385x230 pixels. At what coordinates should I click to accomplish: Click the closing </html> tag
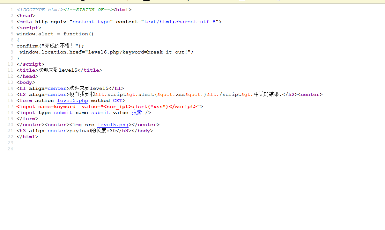pyautogui.click(x=27, y=137)
